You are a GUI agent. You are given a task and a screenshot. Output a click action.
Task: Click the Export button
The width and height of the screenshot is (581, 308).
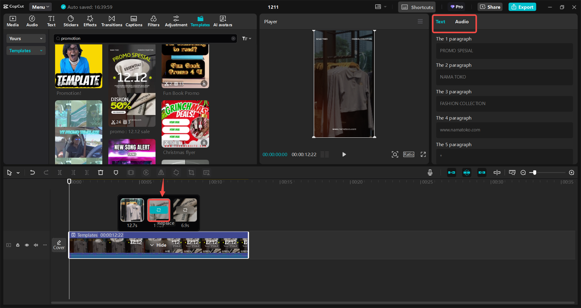point(522,7)
